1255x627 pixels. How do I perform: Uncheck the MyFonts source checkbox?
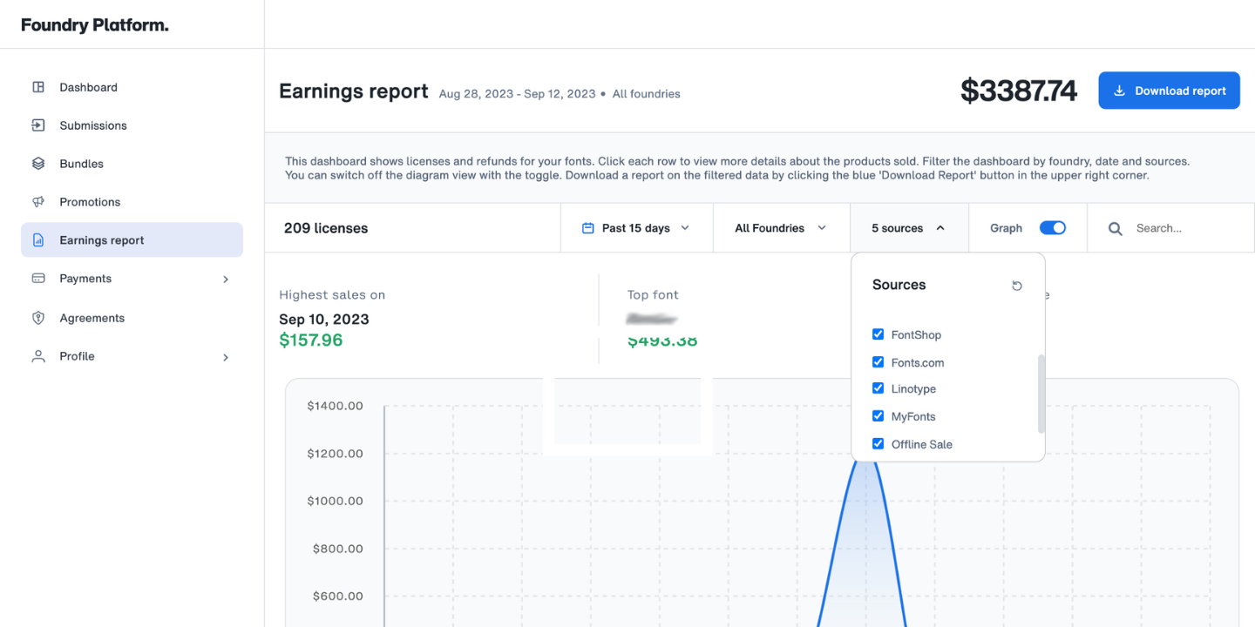point(878,416)
